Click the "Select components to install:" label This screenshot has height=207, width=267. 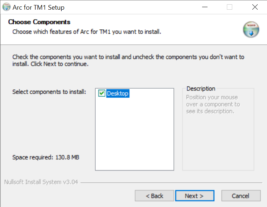point(49,92)
